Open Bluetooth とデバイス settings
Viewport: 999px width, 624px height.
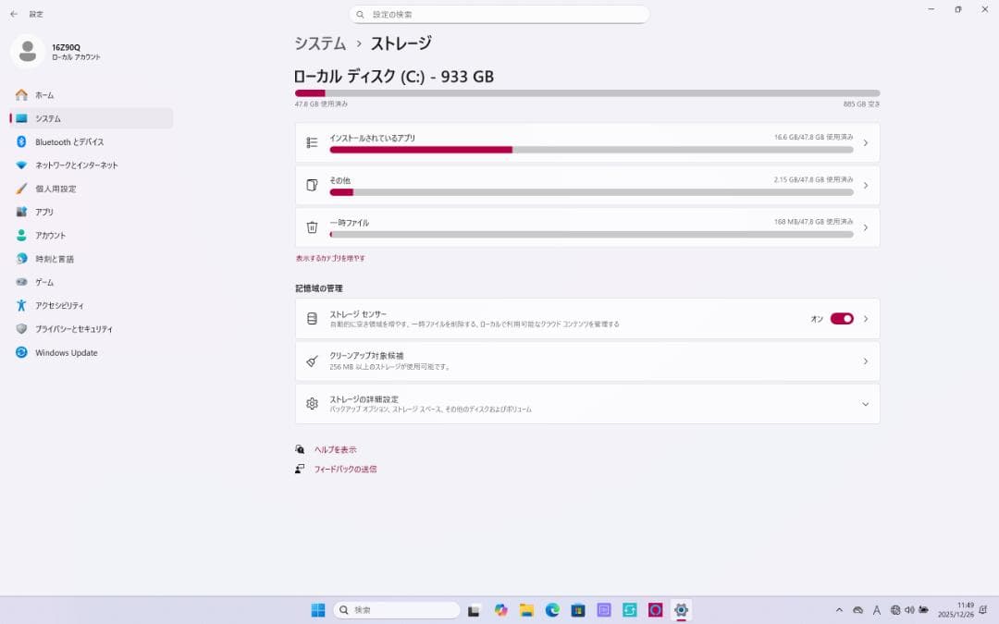(x=67, y=141)
